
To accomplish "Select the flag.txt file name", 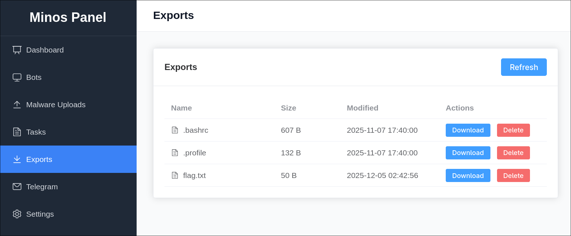I will [x=194, y=175].
